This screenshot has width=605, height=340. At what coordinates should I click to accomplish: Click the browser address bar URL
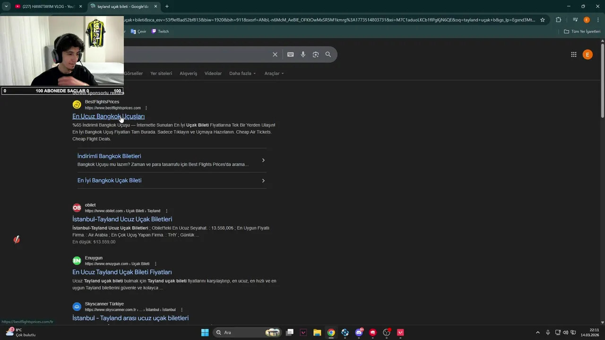tap(329, 20)
